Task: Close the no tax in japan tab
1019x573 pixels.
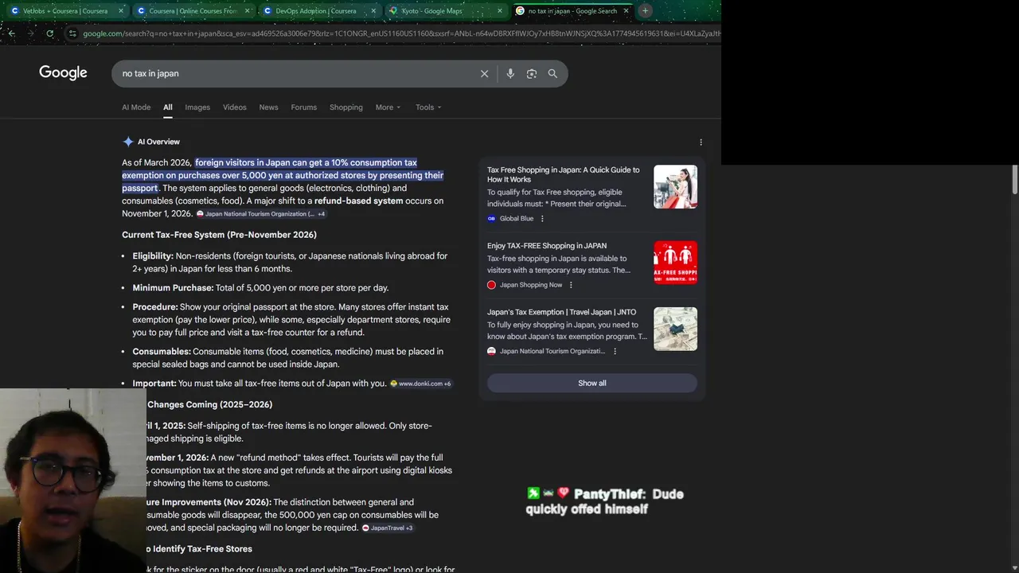Action: pyautogui.click(x=626, y=11)
